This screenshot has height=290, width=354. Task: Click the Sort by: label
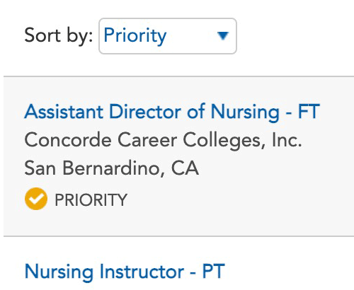click(59, 36)
